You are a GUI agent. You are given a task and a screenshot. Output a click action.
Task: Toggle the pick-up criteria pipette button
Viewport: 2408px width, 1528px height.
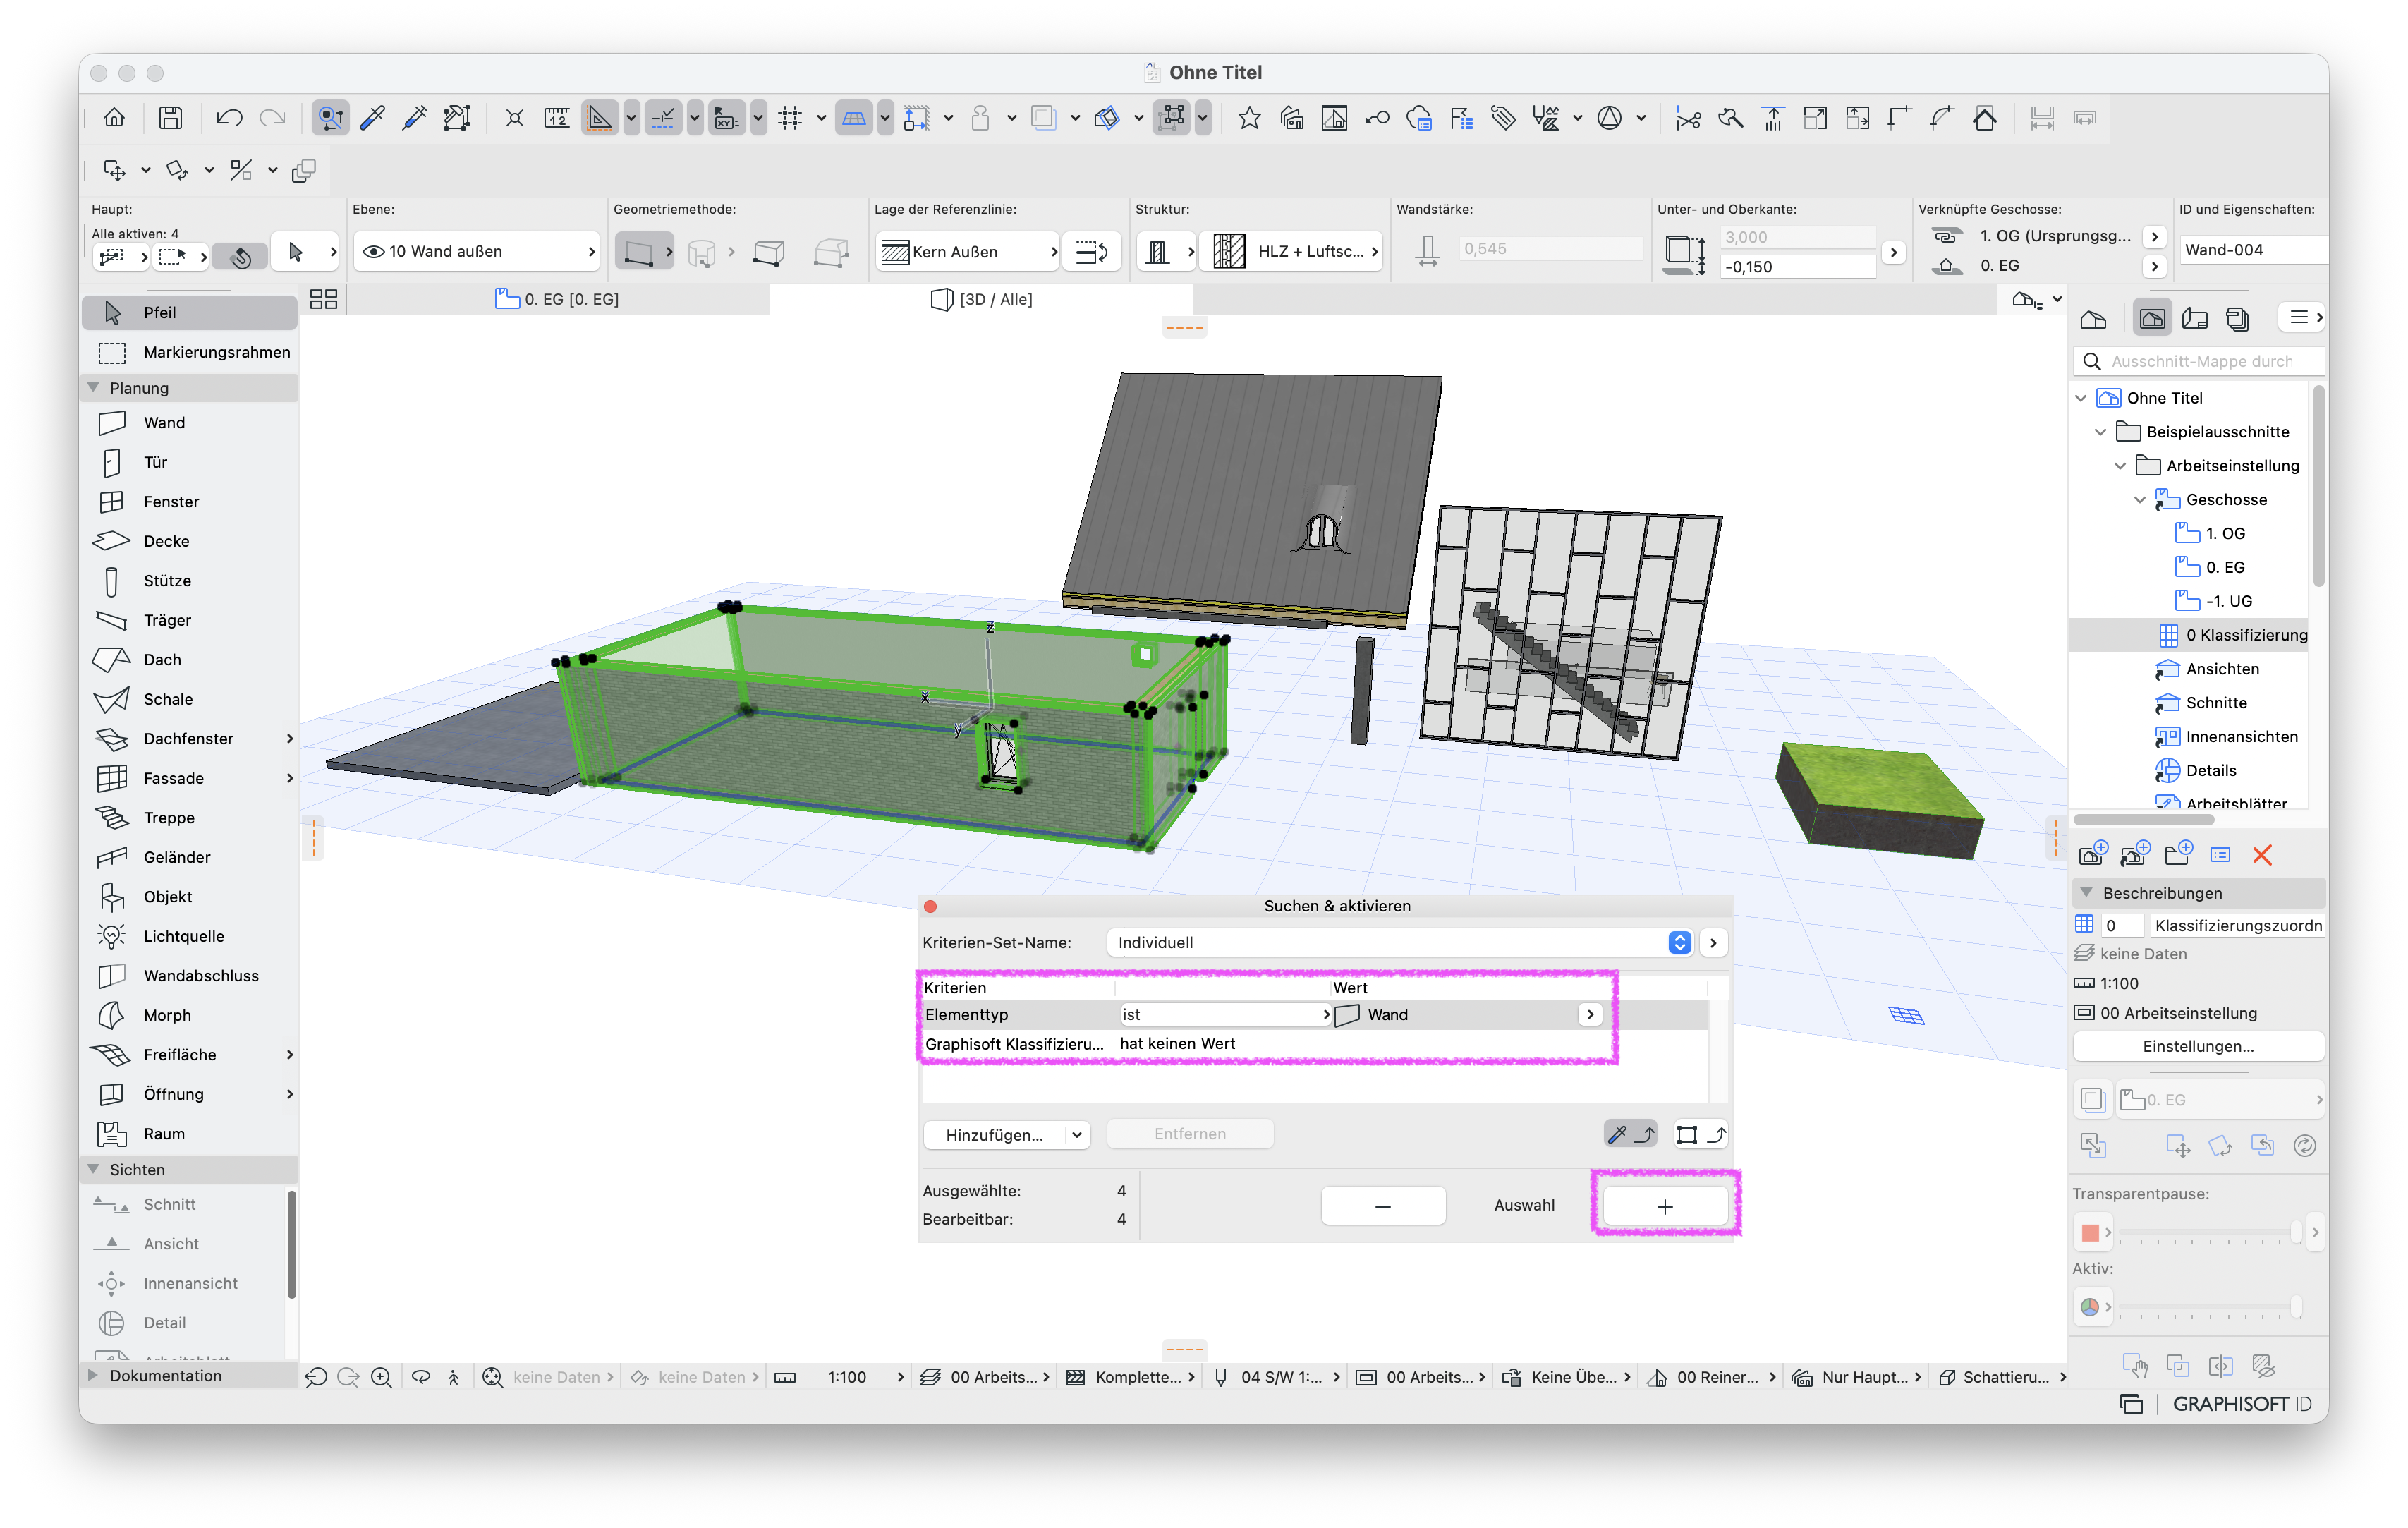(x=1630, y=1134)
